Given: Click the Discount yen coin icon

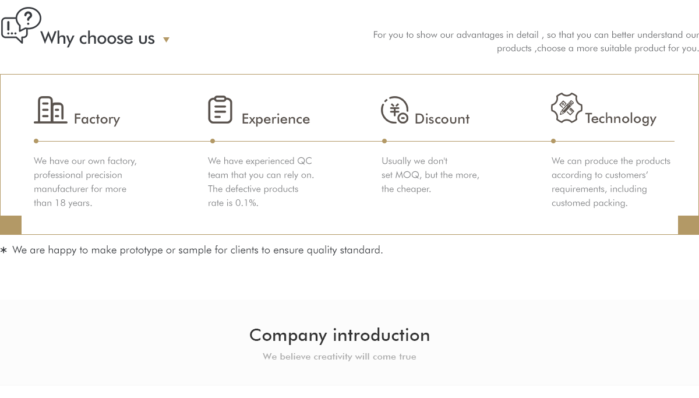Looking at the screenshot, I should coord(395,110).
